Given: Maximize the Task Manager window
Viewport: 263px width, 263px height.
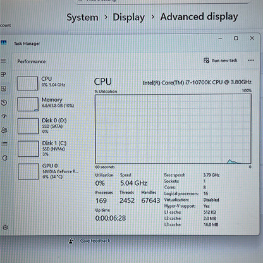Looking at the screenshot, I should 236,39.
